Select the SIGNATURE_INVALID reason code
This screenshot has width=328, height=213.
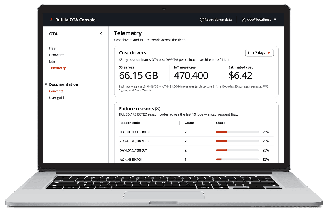[134, 141]
